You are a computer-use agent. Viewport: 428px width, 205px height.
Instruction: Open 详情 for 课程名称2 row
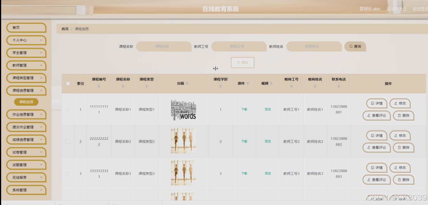click(377, 136)
